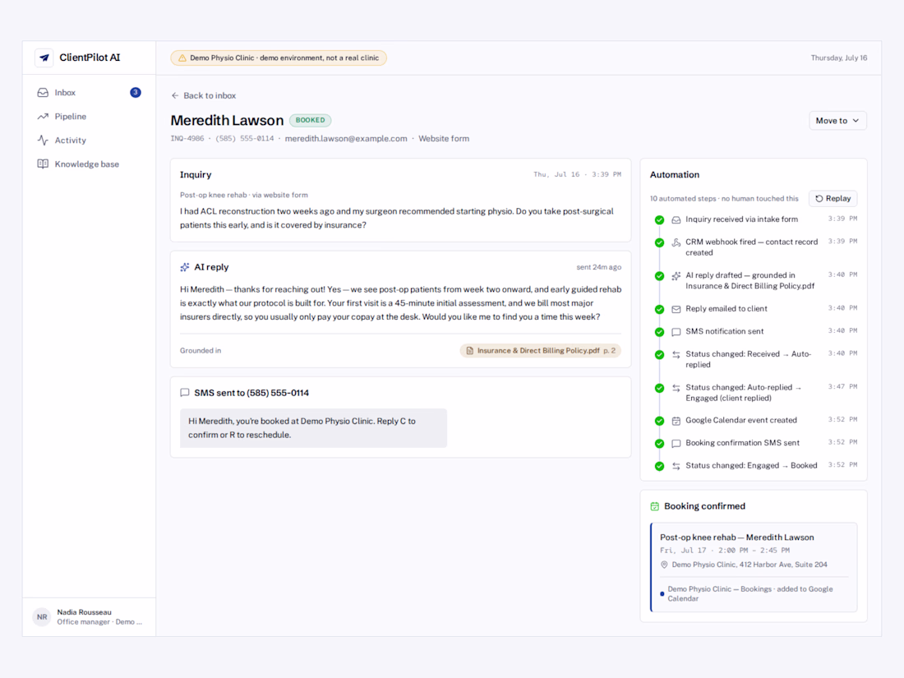Click the demo environment warning triangle icon
Image resolution: width=904 pixels, height=678 pixels.
[182, 58]
